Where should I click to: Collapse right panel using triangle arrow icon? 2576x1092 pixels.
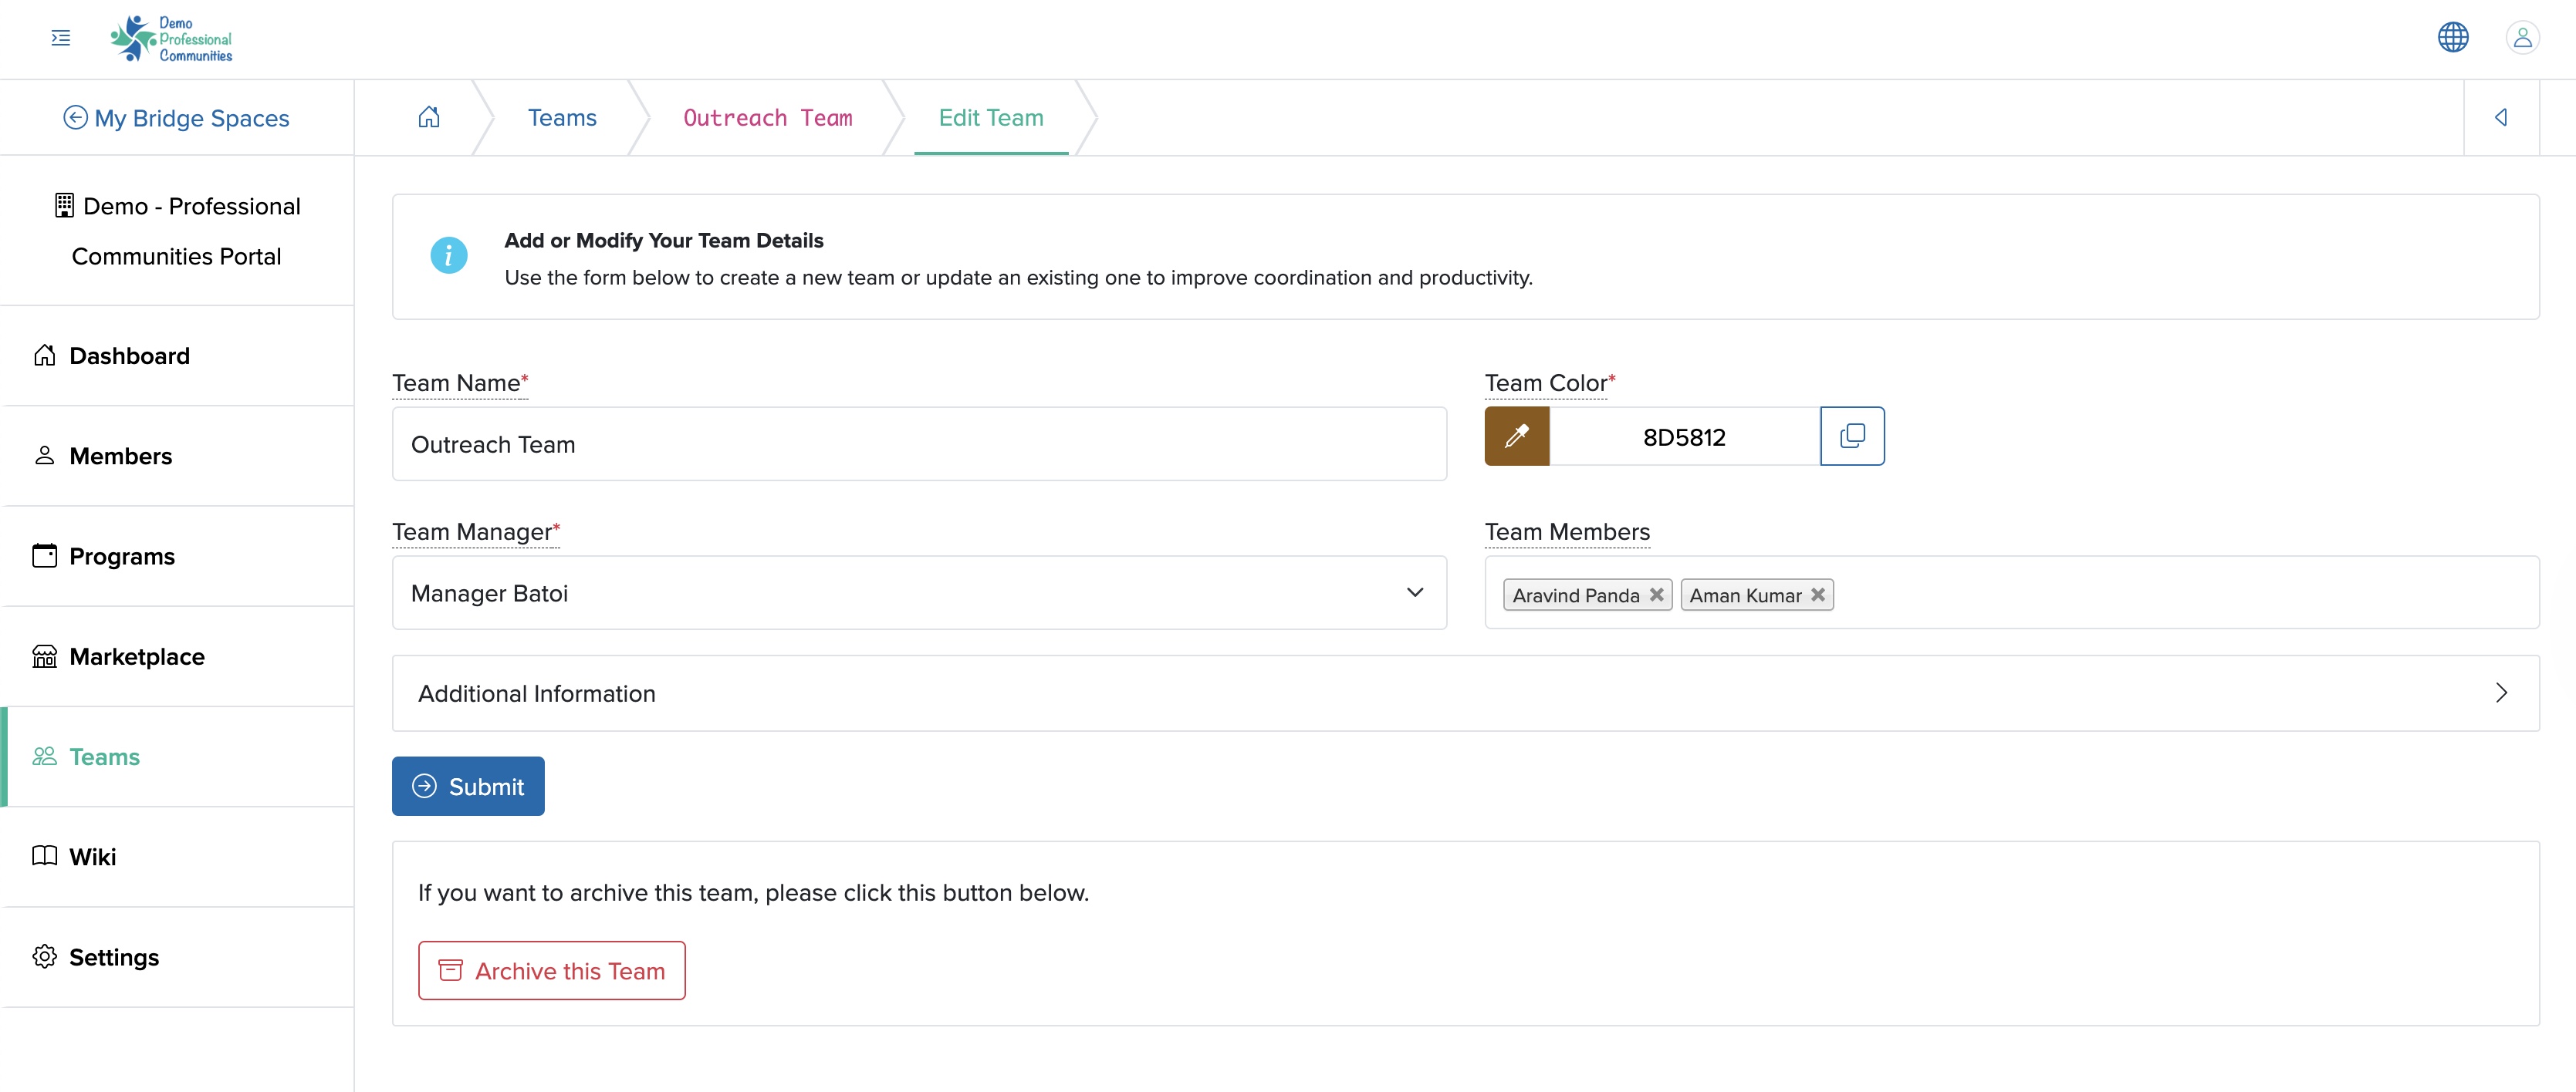click(x=2501, y=117)
